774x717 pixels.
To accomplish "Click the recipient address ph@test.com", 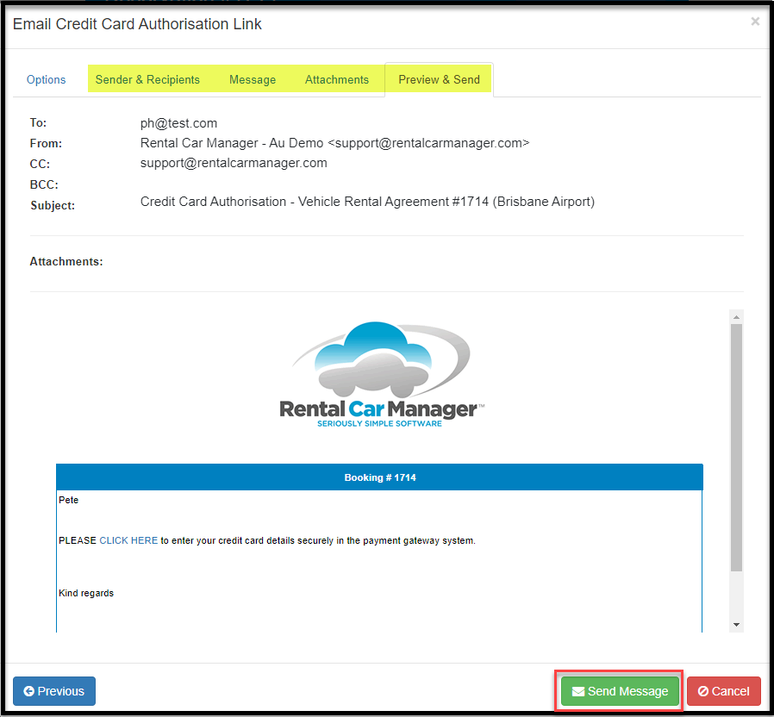I will pos(178,122).
